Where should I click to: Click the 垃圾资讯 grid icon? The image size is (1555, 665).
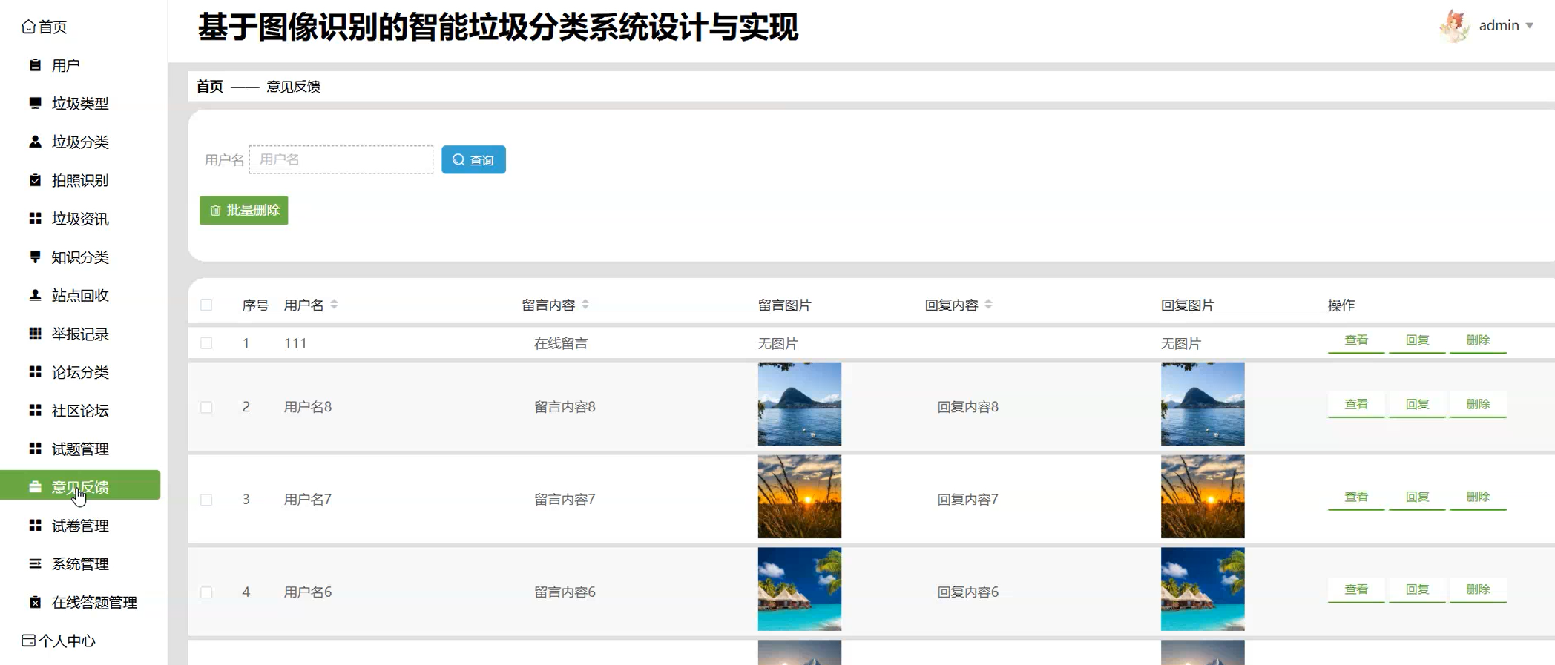[x=35, y=218]
